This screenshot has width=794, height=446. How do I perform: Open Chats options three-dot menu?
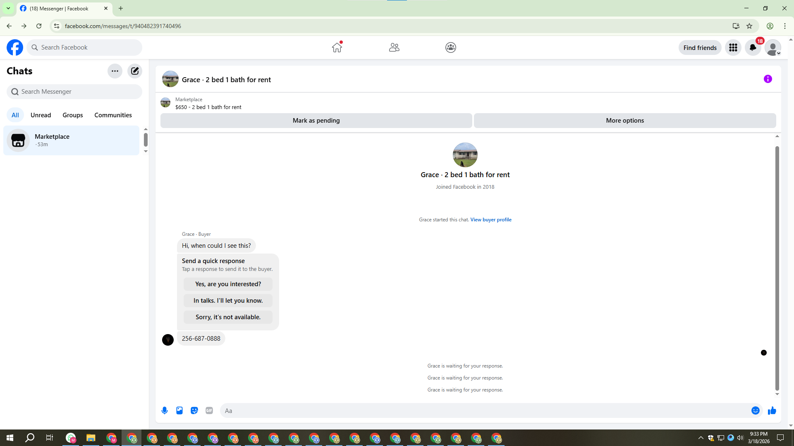coord(115,71)
